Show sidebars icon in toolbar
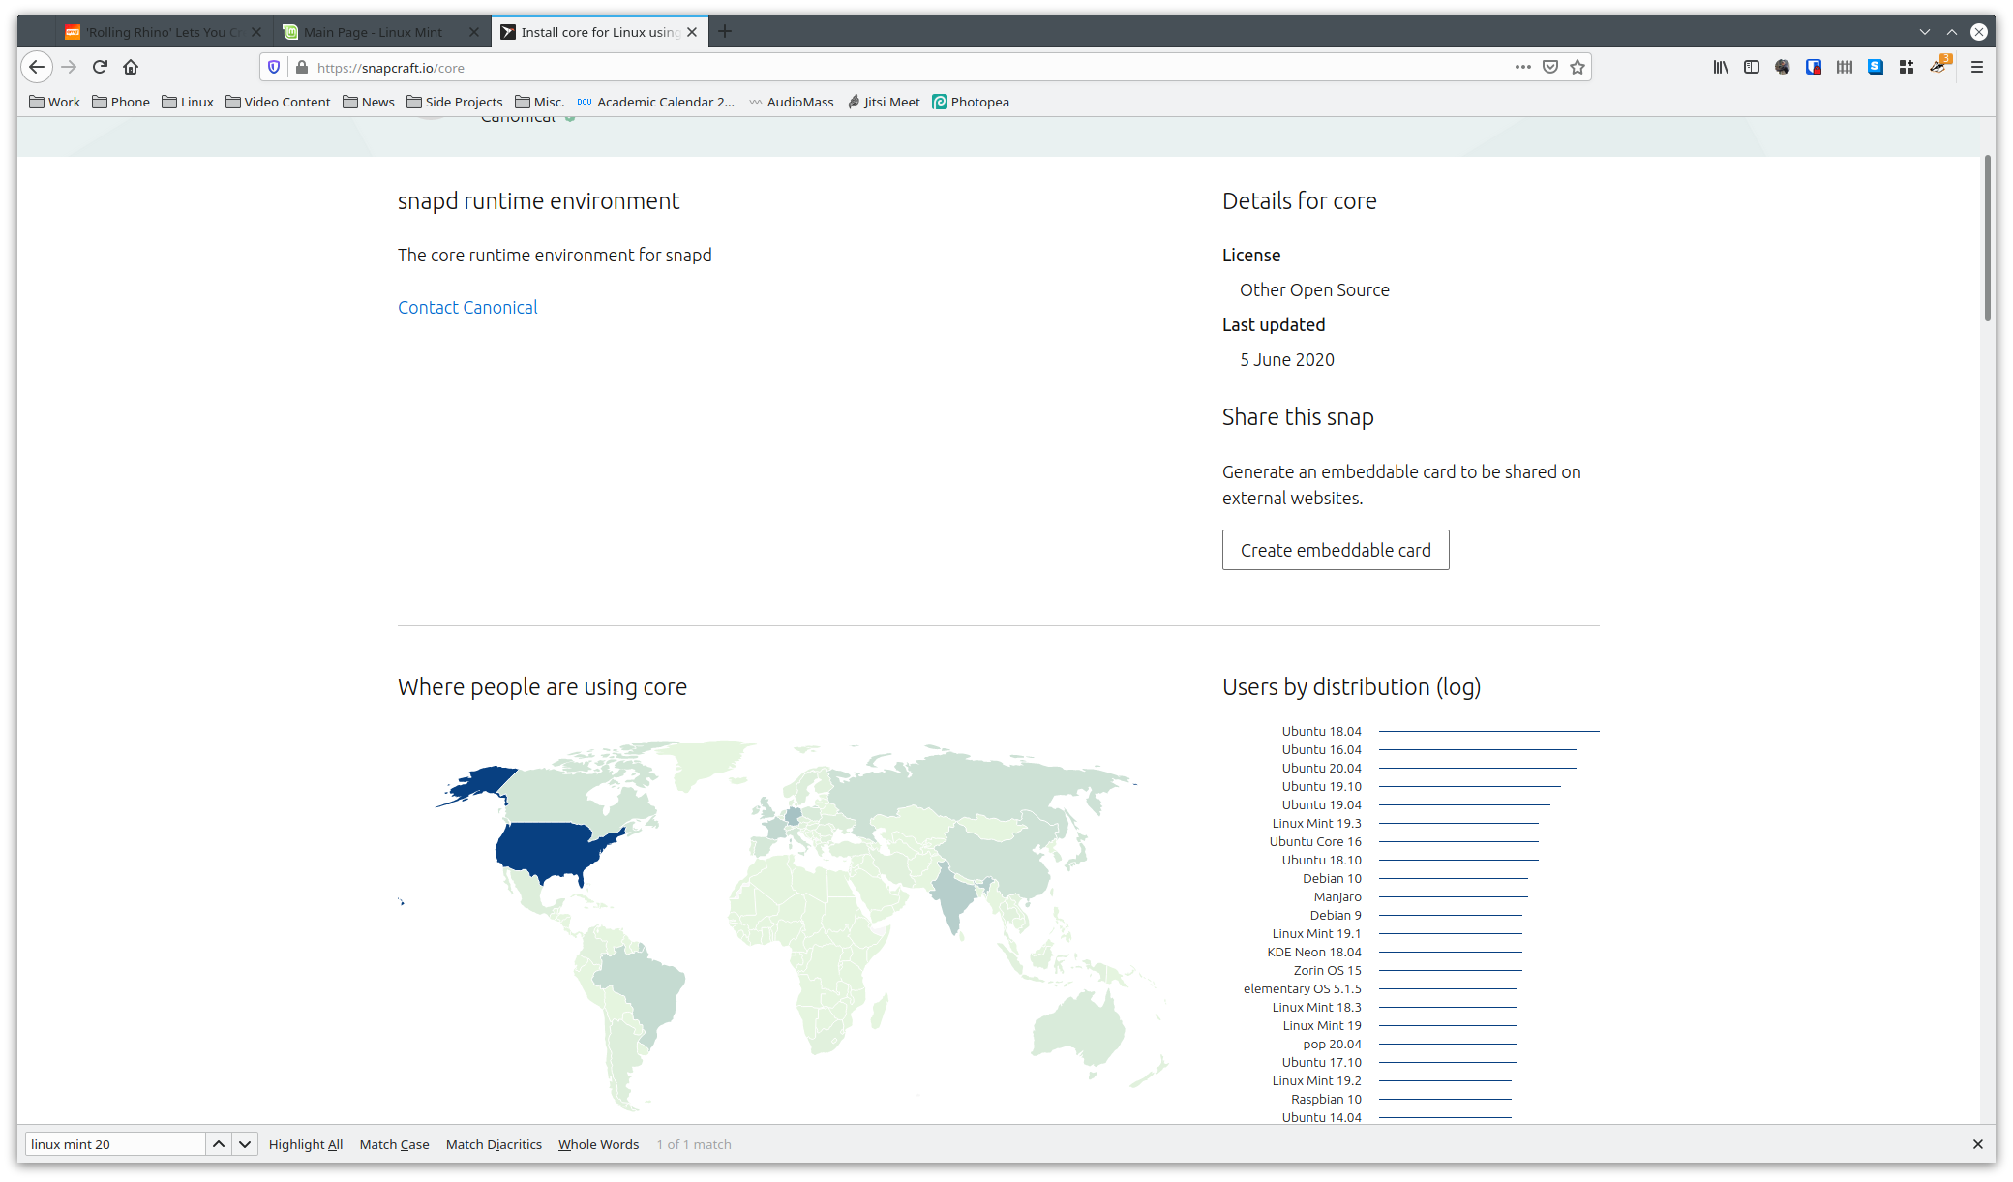The image size is (2013, 1182). point(1752,67)
